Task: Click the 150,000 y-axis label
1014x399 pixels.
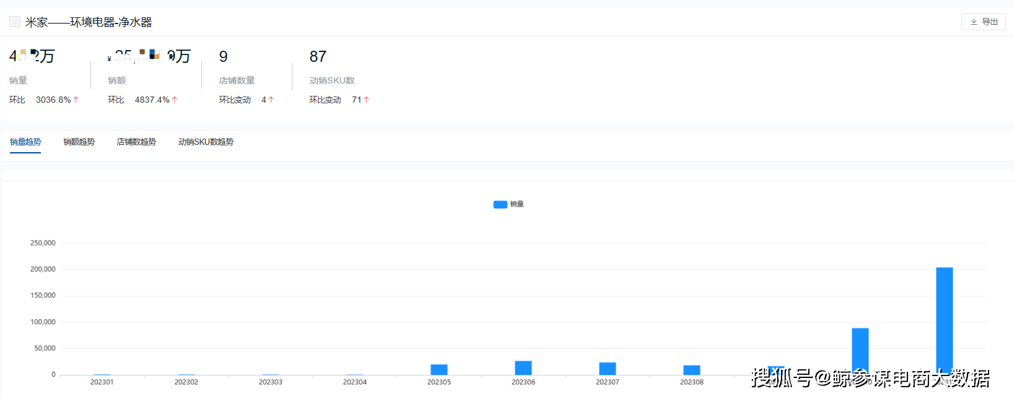Action: [43, 296]
